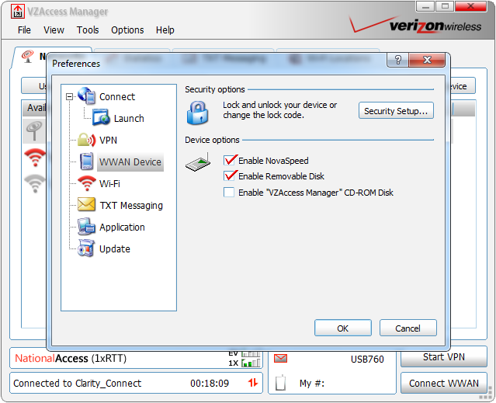This screenshot has height=403, width=496.
Task: Click the Verizon Wireless logo
Action: [x=415, y=25]
